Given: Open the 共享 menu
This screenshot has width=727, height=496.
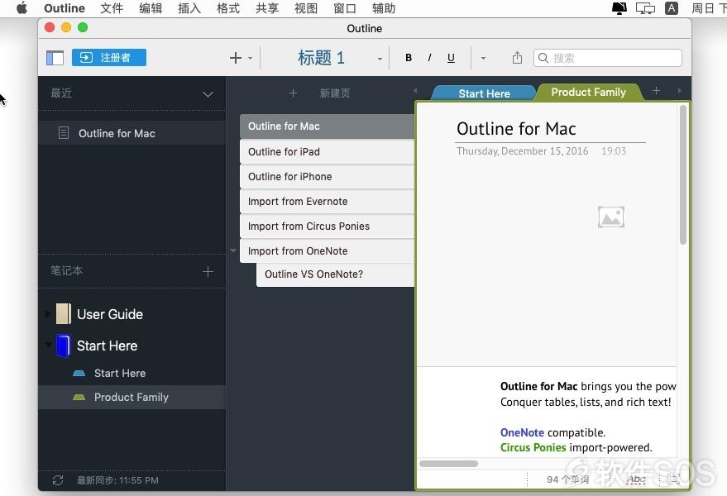Looking at the screenshot, I should [x=267, y=8].
